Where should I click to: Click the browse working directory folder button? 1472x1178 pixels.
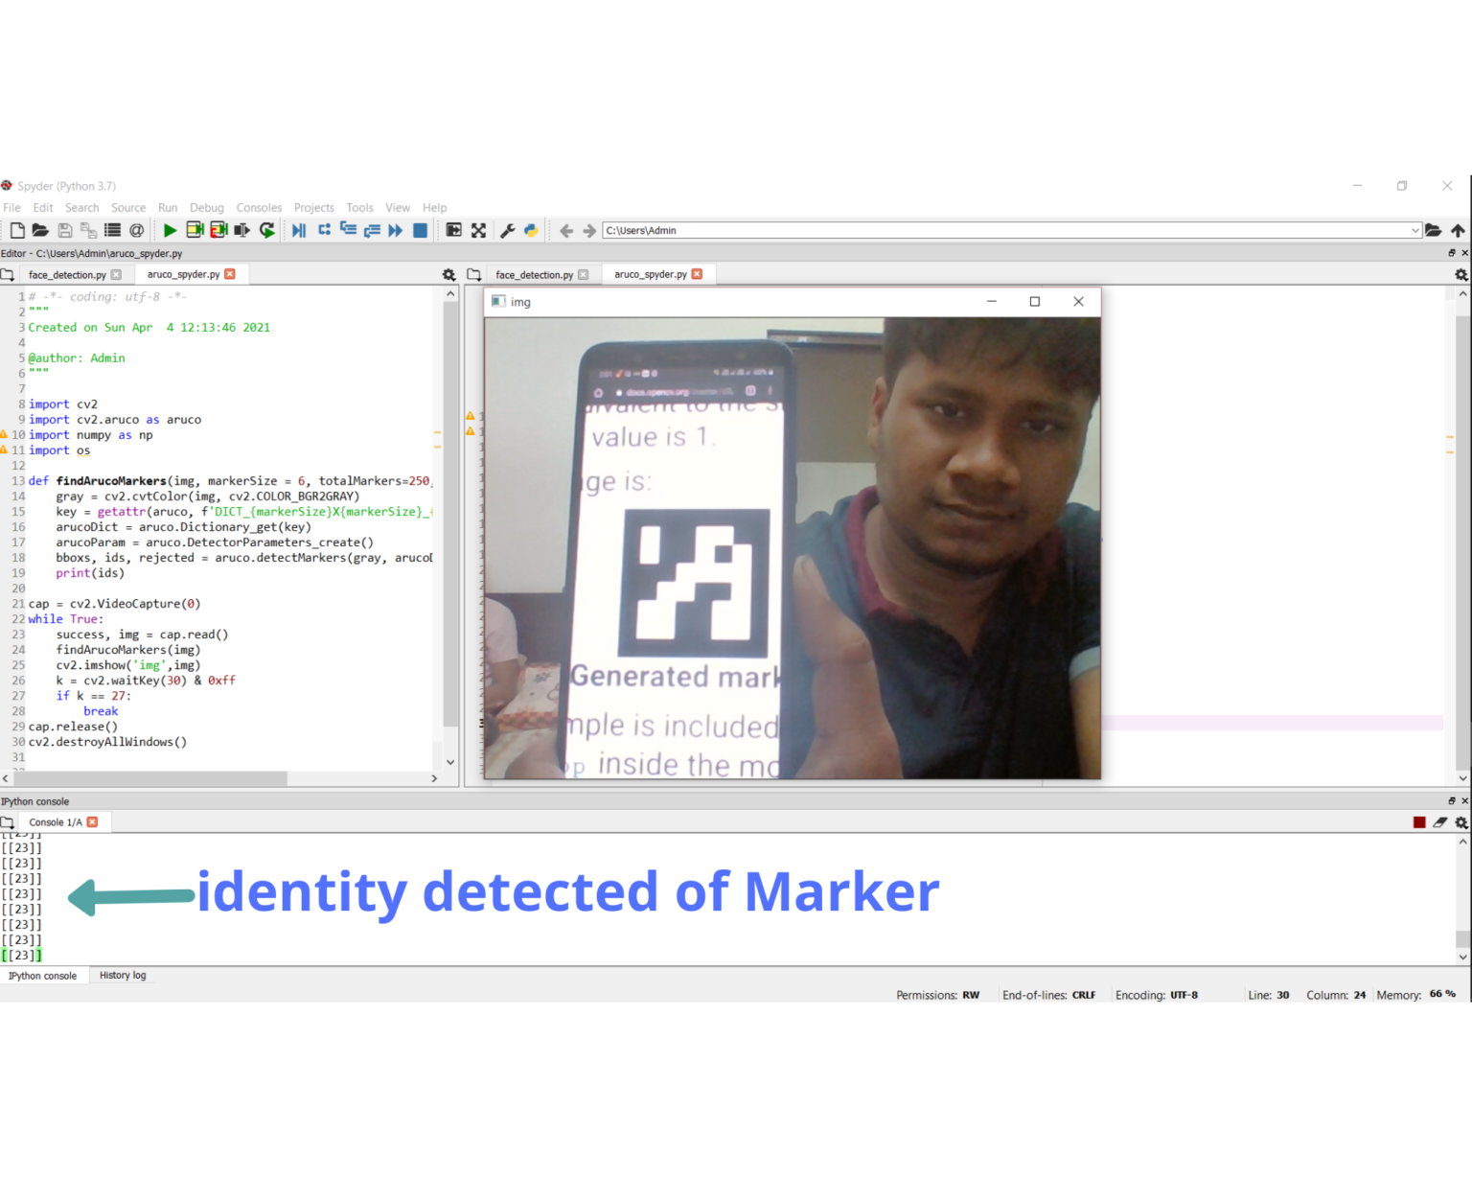(1434, 230)
